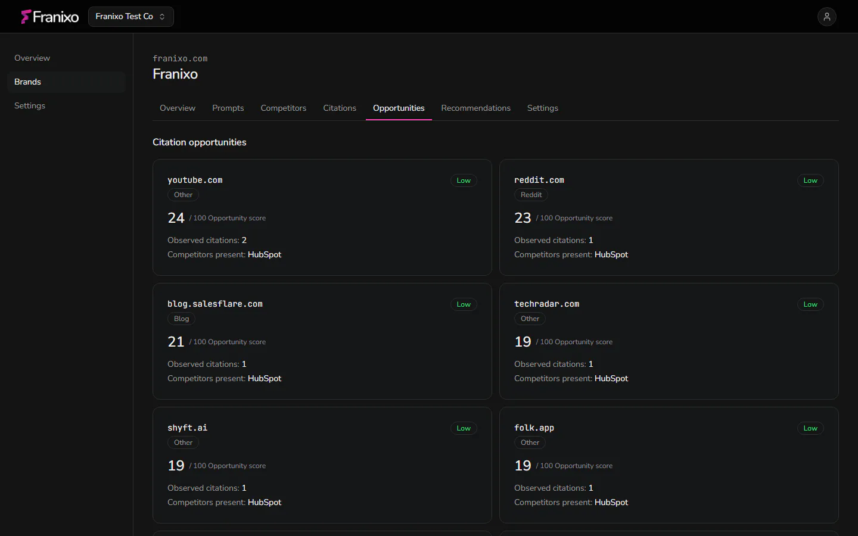Click the Low badge on youtube.com card
Image resolution: width=858 pixels, height=536 pixels.
(464, 180)
